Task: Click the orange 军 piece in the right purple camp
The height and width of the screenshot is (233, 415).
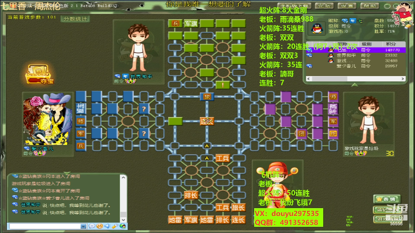Action: 333,121
